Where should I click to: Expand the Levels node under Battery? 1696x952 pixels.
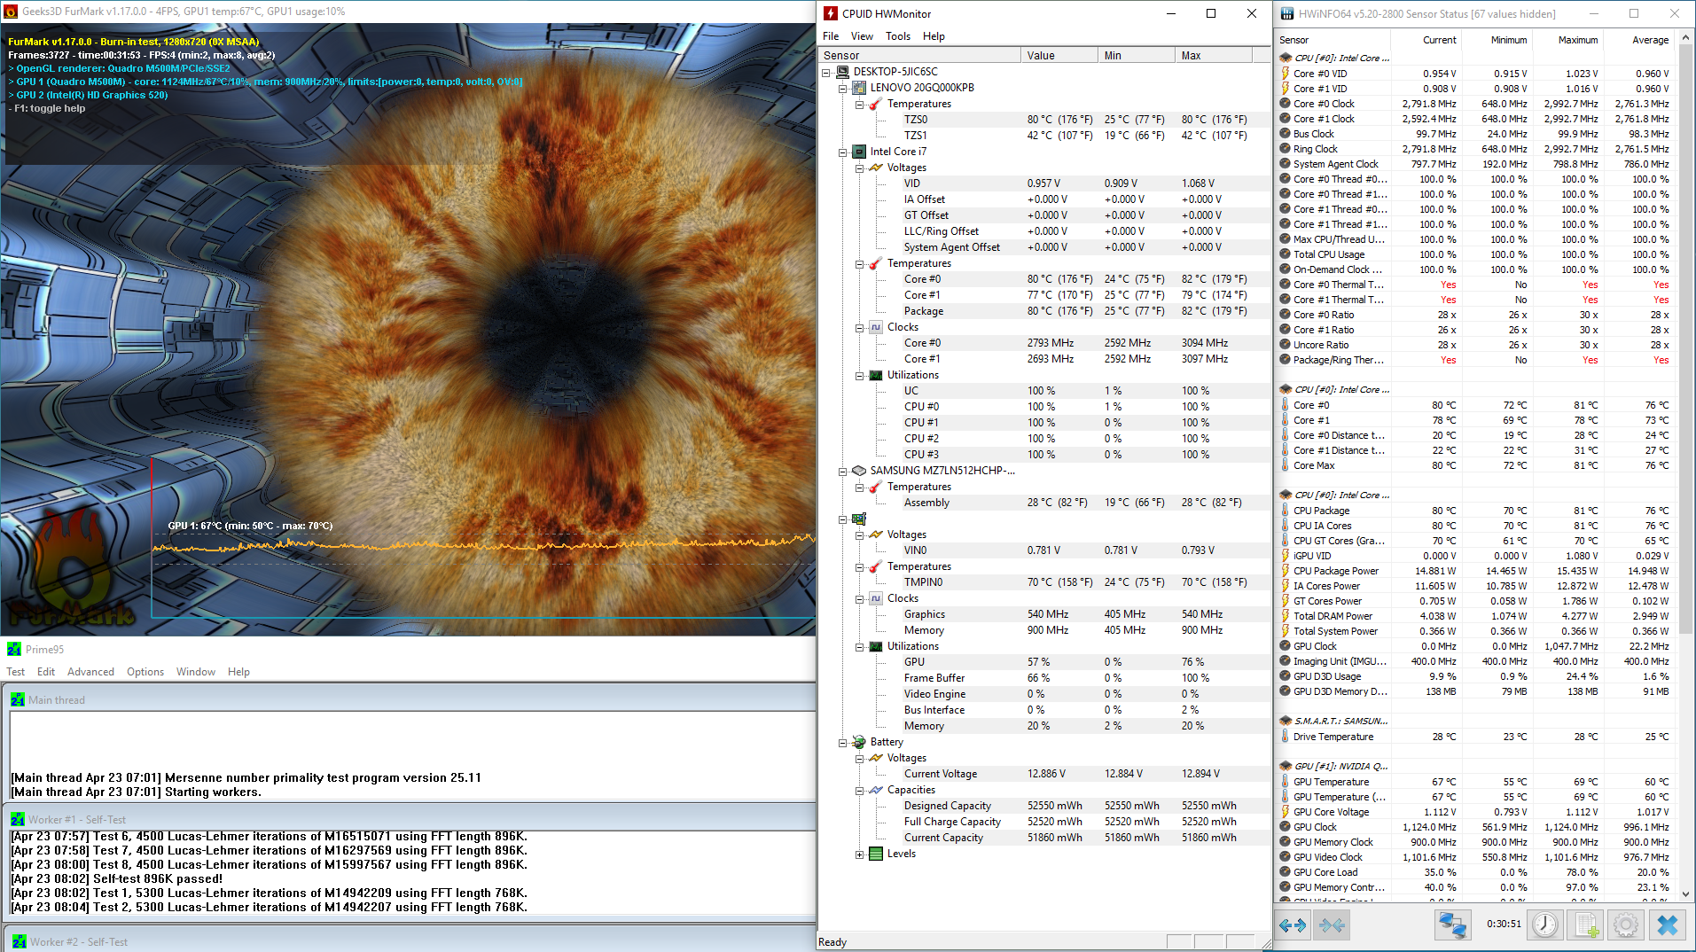tap(859, 854)
